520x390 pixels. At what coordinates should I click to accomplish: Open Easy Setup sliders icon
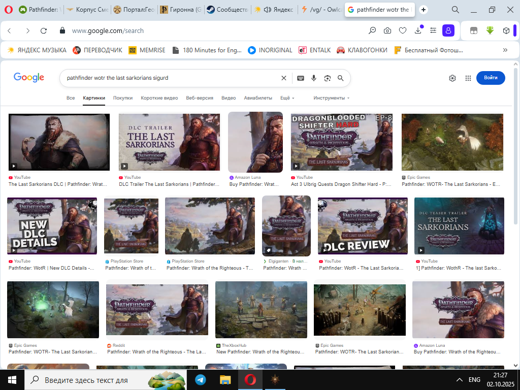[x=433, y=30]
